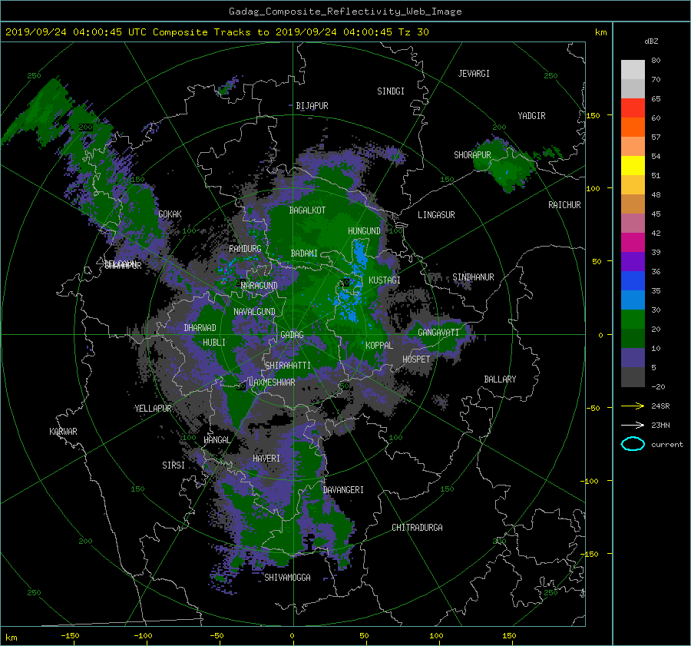Click the SHORAPUR city label
691x646 pixels.
472,154
